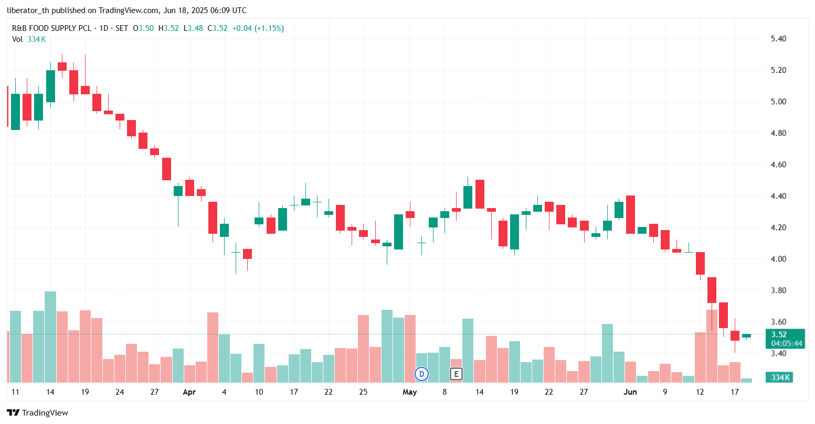Select the open value O3.50
Viewport: 815px width, 424px height.
tap(143, 28)
